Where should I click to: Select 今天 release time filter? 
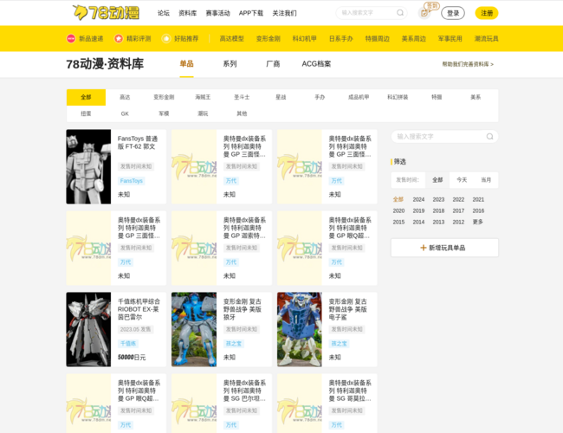[462, 180]
